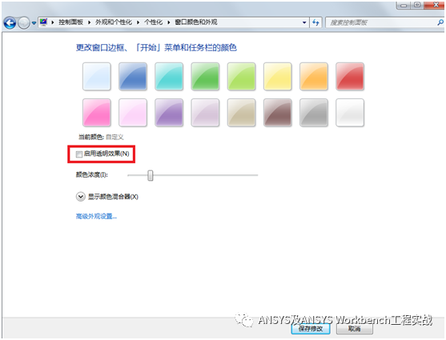
Task: Select the hot pink color swatch
Action: tap(97, 113)
